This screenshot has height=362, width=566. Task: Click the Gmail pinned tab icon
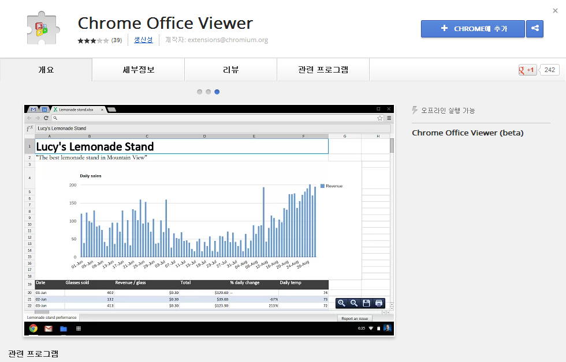click(x=33, y=110)
